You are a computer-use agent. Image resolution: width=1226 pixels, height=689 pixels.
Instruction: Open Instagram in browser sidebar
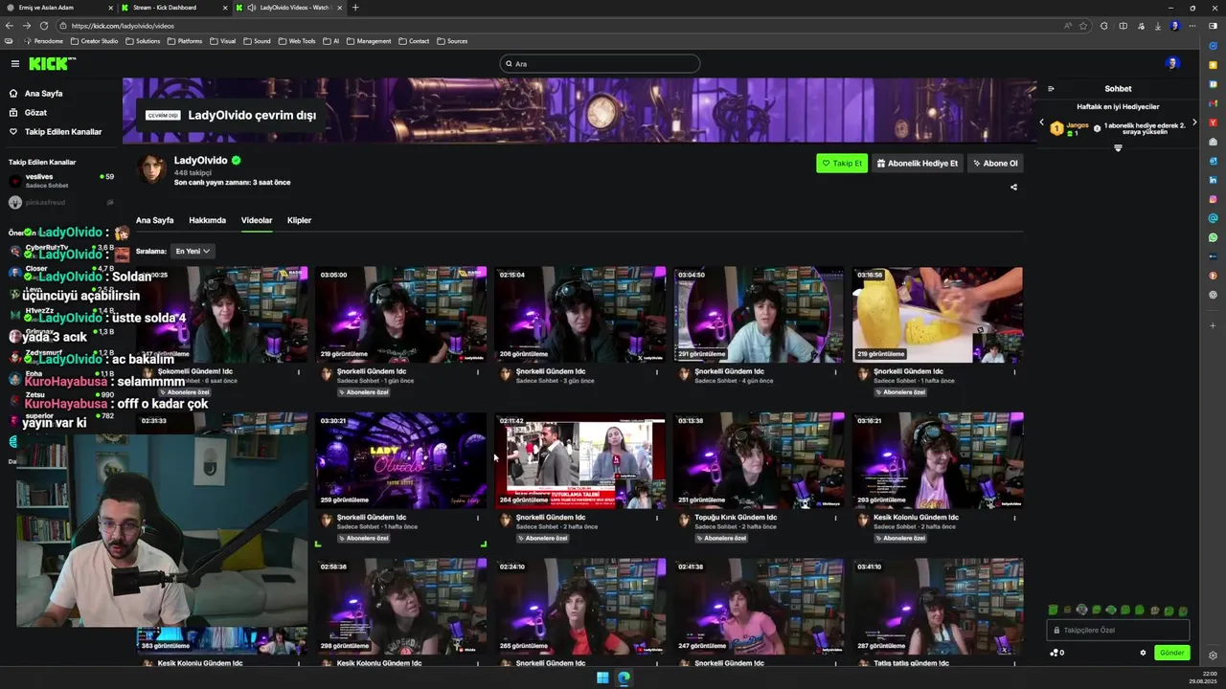point(1214,198)
